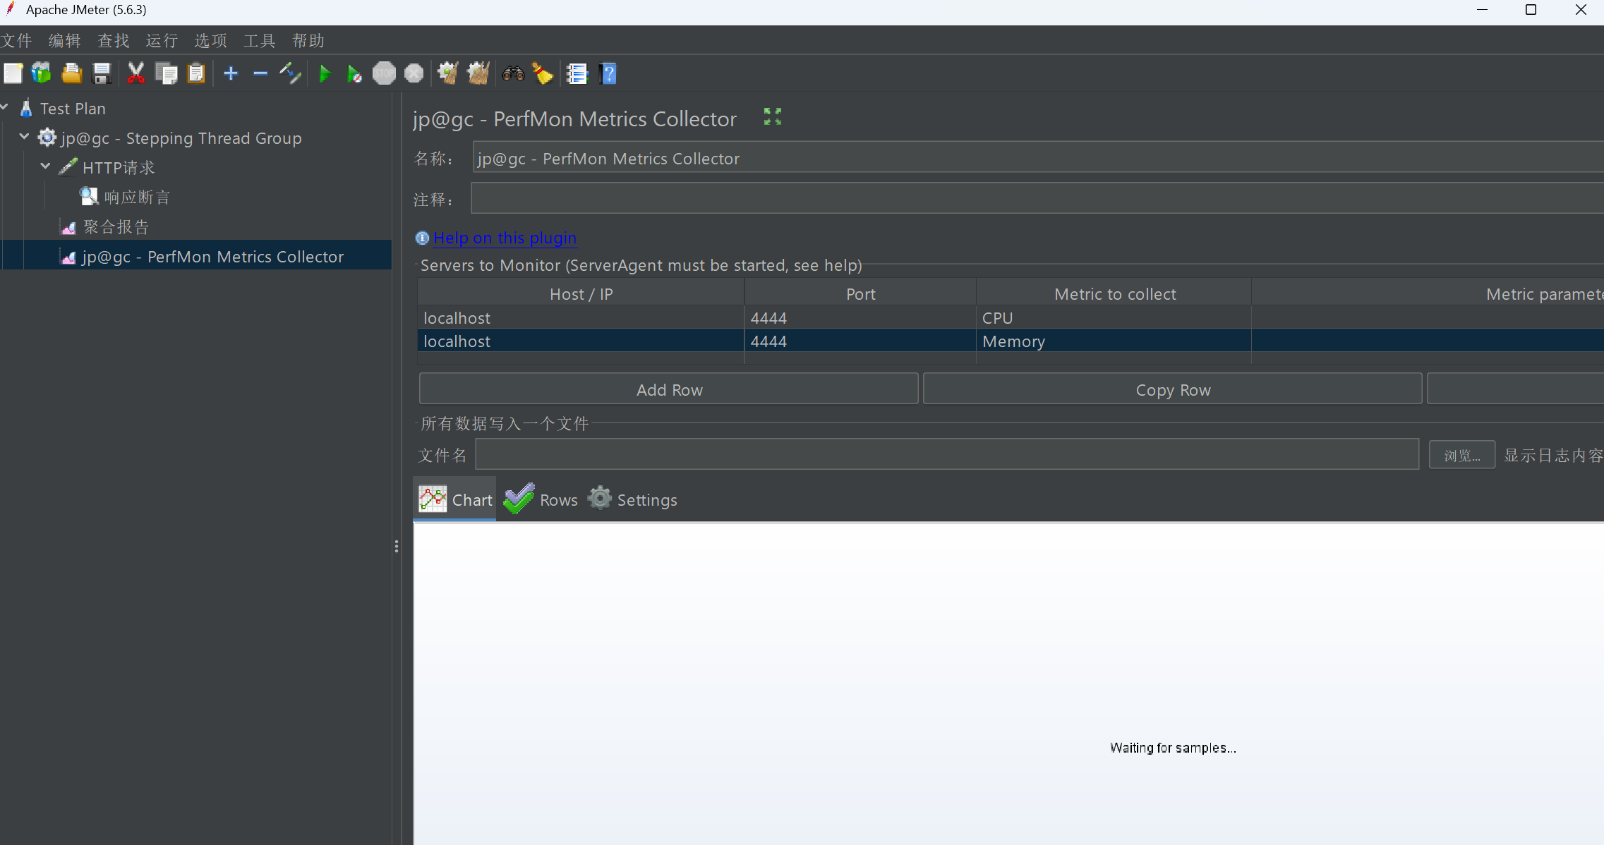The image size is (1604, 845).
Task: Click the Expand all plus icon
Action: click(231, 73)
